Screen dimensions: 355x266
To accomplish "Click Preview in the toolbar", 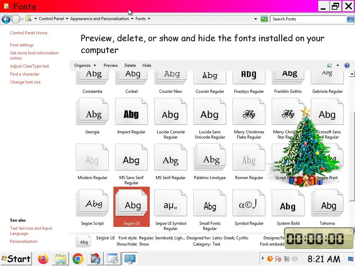I will tap(111, 65).
